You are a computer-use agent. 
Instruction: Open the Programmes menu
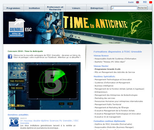pos(13,8)
